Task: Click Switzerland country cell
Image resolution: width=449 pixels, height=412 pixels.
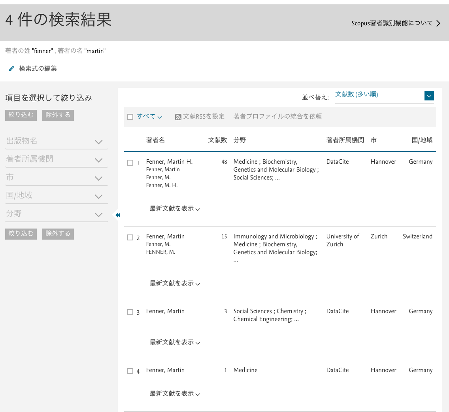Action: 417,236
